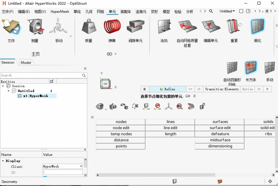Select the 自动四面形网格 refine option
This screenshot has width=278, height=186.
point(232,68)
